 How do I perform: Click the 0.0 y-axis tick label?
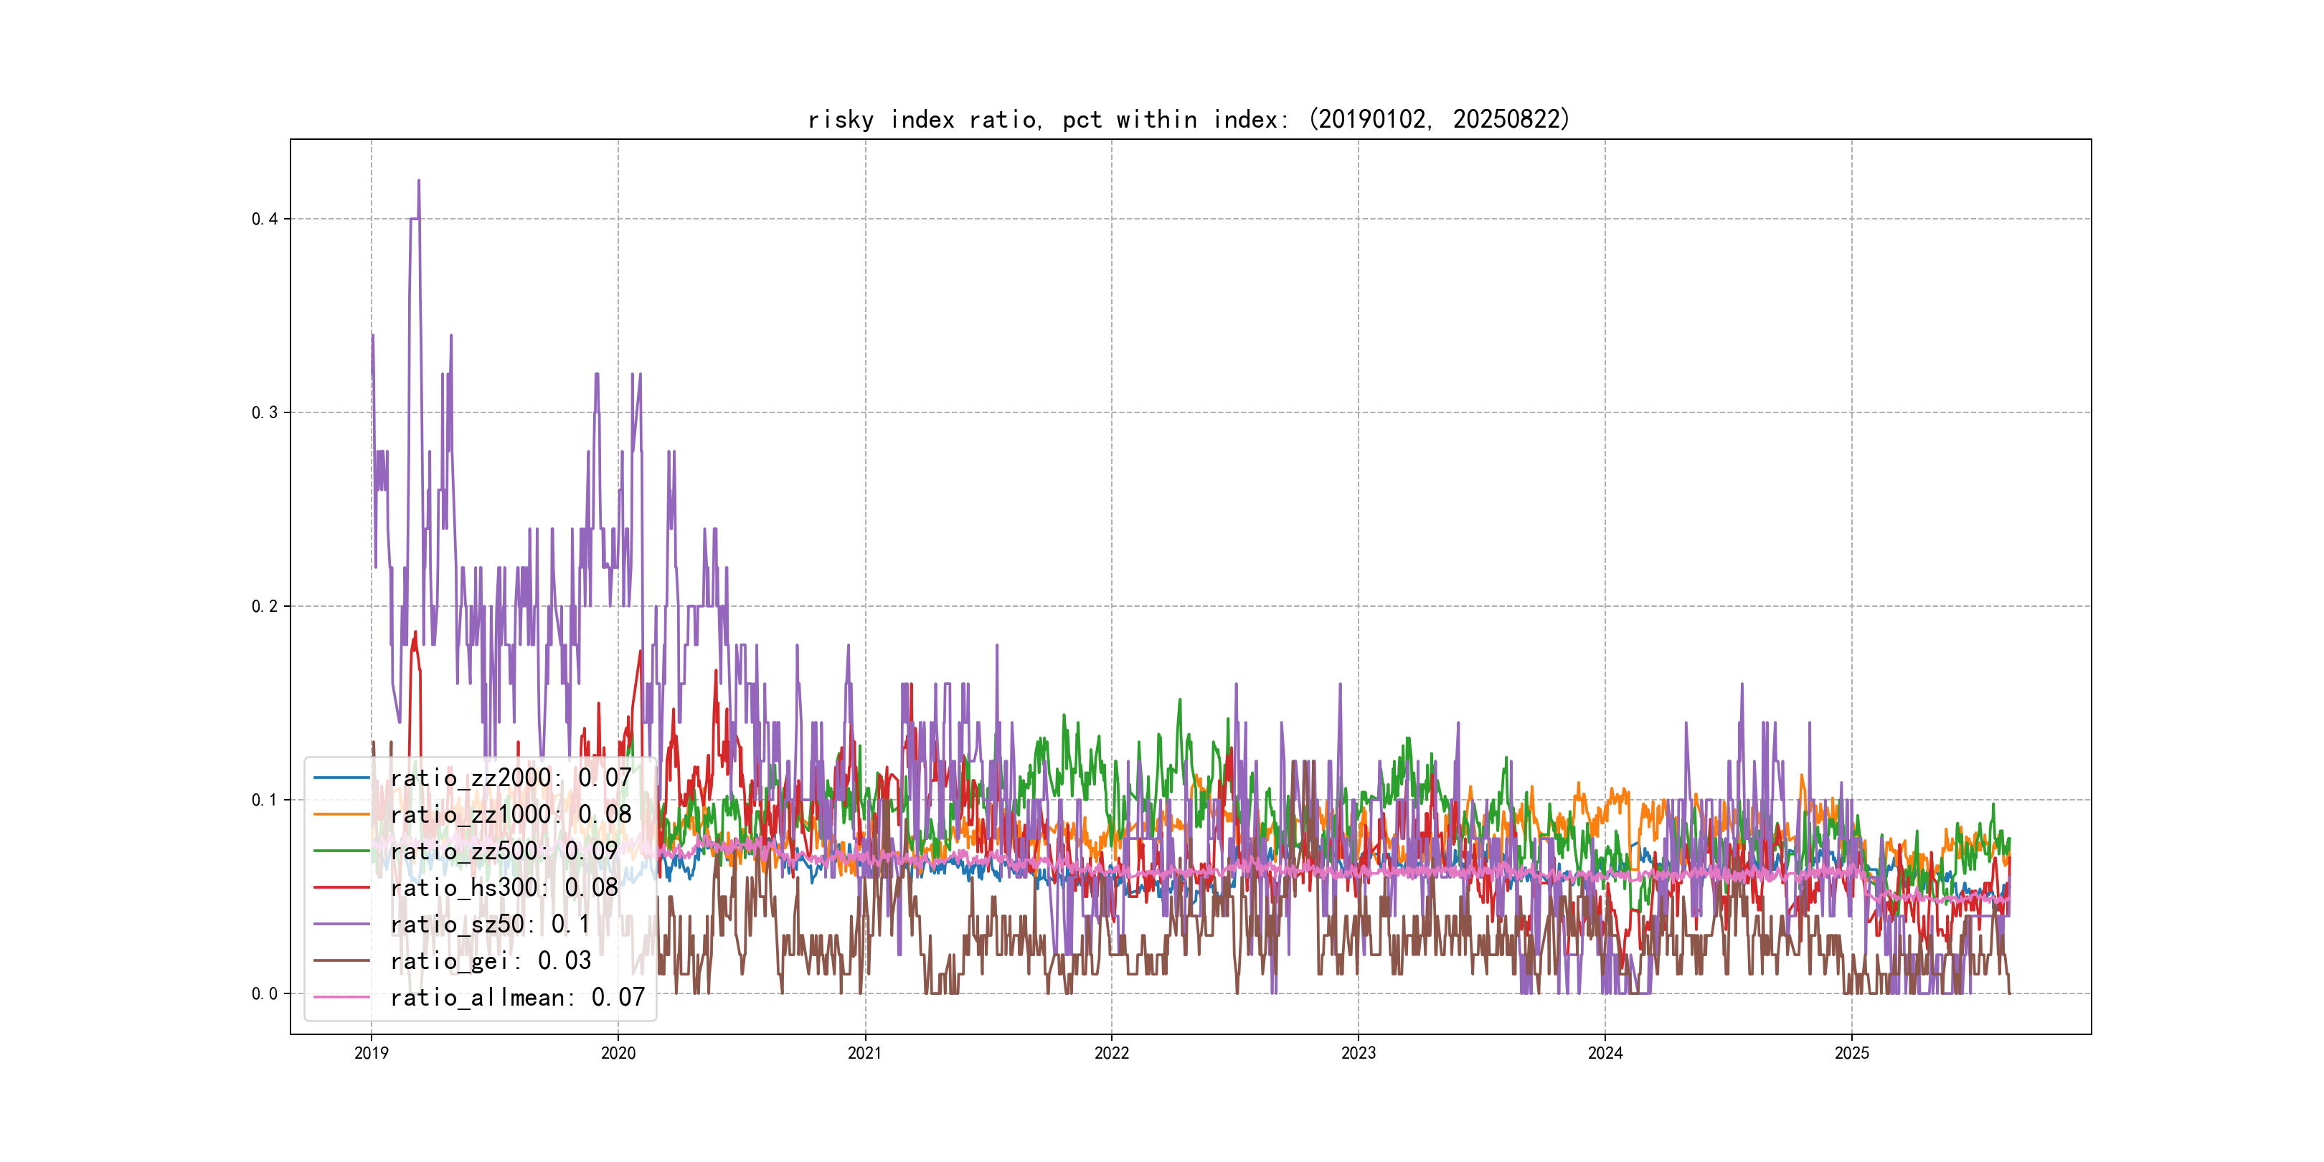click(x=265, y=993)
